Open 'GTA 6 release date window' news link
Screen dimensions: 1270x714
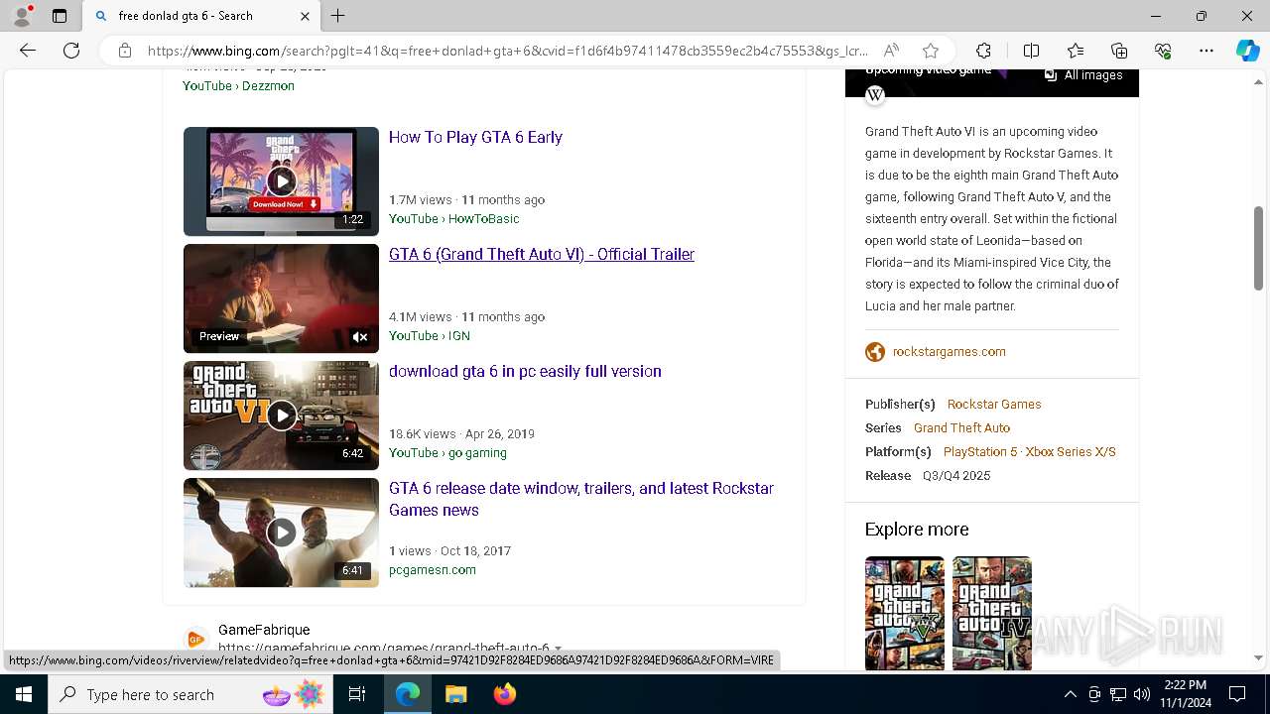coord(581,499)
